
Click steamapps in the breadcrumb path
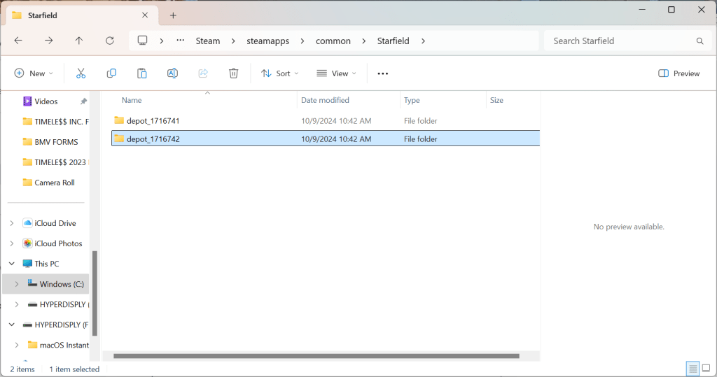[268, 41]
